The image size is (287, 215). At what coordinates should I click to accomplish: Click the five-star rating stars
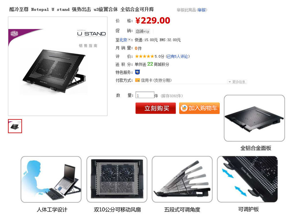(144, 56)
